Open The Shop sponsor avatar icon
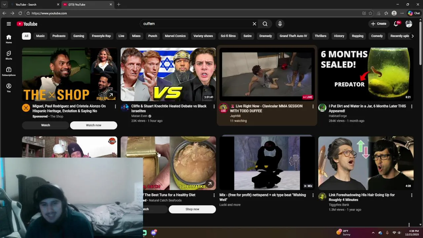Screen dimensions: 423x238 [26, 108]
